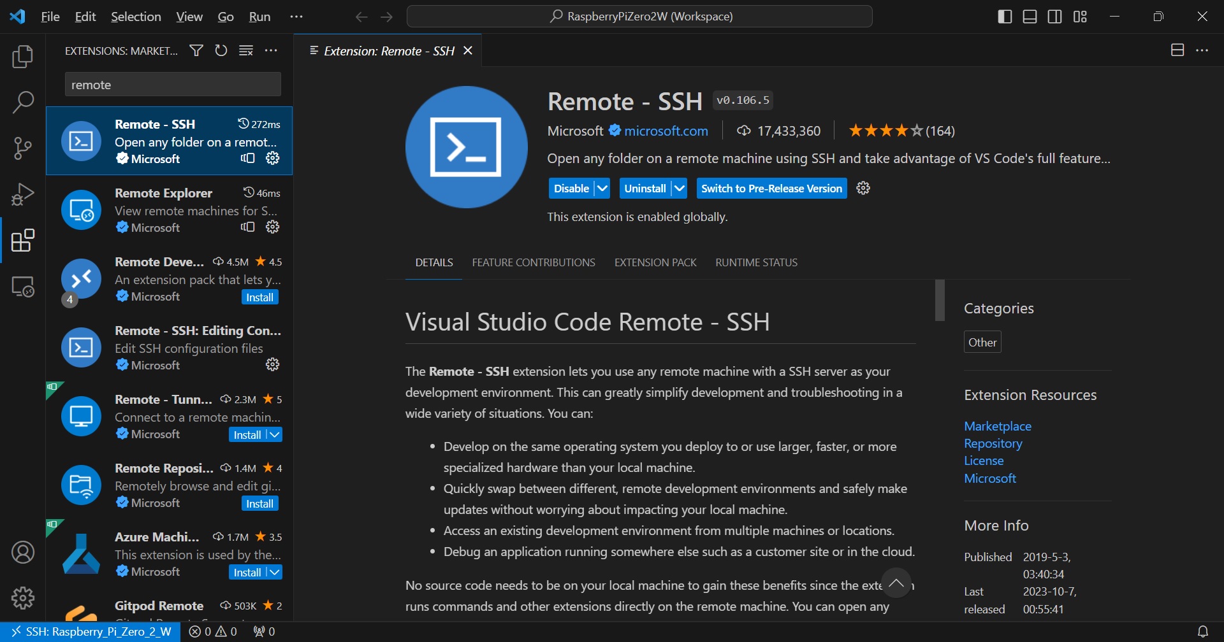The image size is (1224, 642).
Task: Open the Repository link under Extension Resources
Action: (x=993, y=443)
